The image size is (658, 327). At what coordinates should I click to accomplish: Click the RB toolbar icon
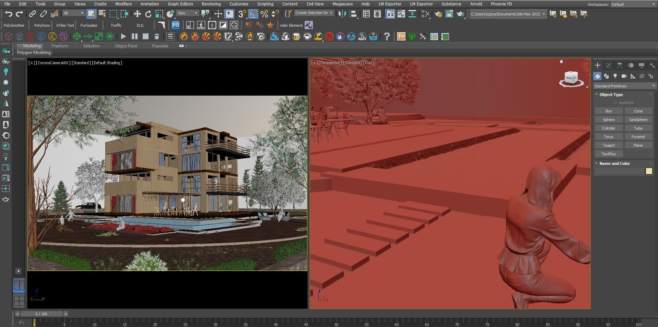[175, 25]
